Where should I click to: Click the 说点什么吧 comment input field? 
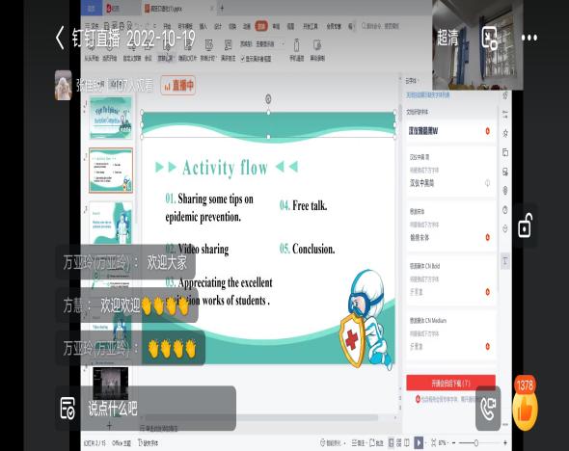point(158,409)
